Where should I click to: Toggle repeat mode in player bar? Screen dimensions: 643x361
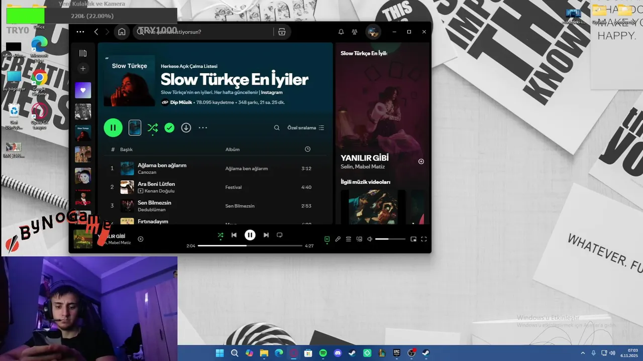pos(280,235)
